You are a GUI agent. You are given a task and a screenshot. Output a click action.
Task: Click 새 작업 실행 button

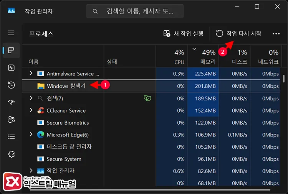pyautogui.click(x=183, y=34)
